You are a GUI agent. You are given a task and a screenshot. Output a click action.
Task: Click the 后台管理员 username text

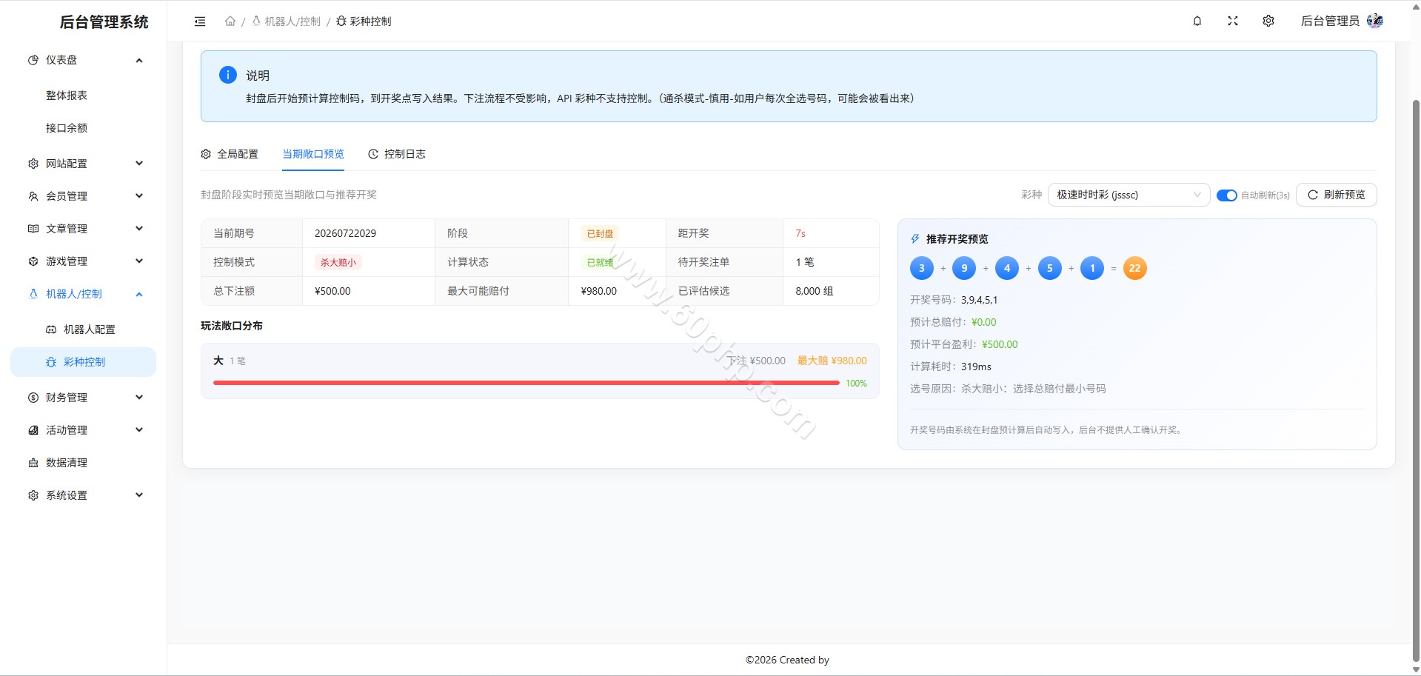click(x=1330, y=21)
